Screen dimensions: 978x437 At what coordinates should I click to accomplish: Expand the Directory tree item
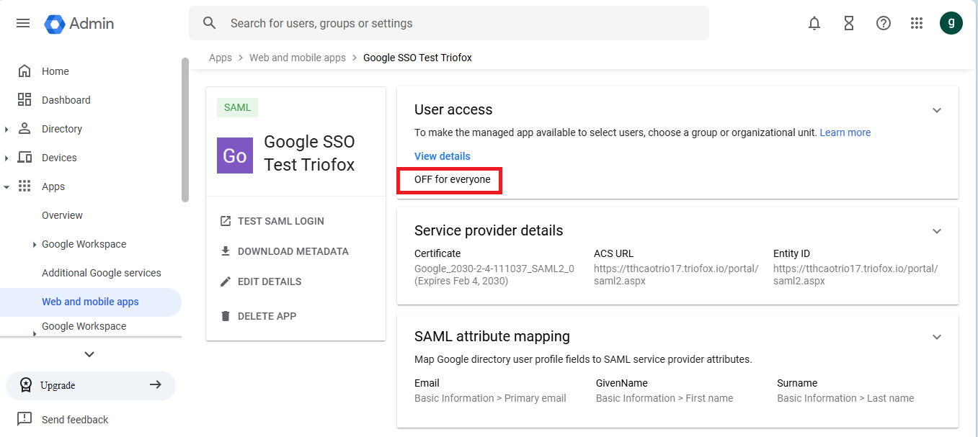6,130
